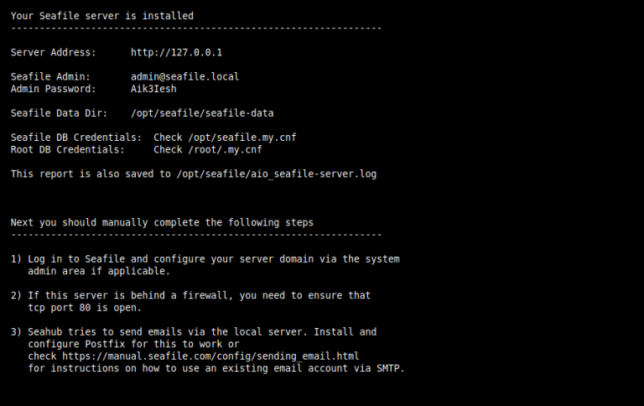
Task: Click the "Server Address:" label
Action: point(53,52)
